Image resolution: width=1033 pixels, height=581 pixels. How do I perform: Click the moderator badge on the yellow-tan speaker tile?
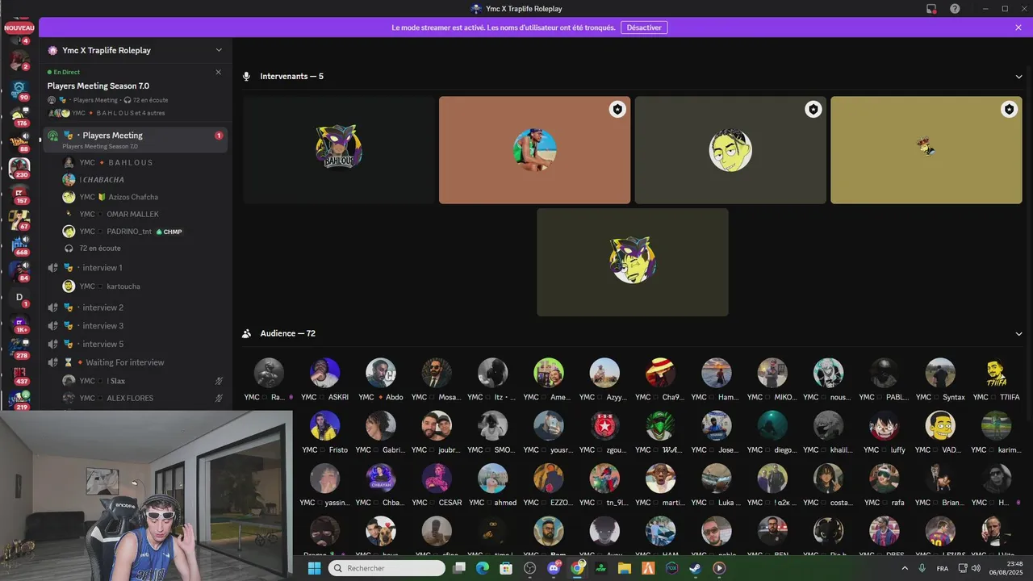1009,109
